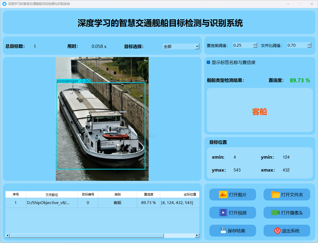This screenshot has height=243, width=318.
Task: Click the 打开视频 button label
Action: click(x=238, y=213)
